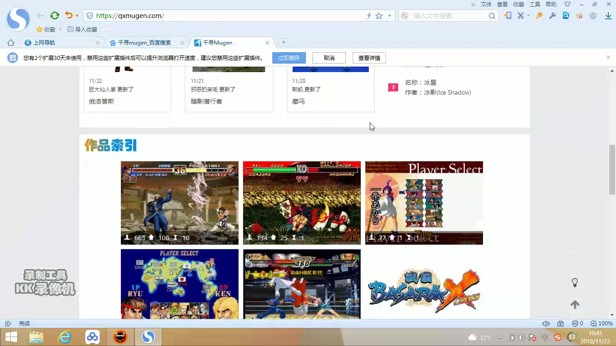
Task: Click the home icon beside the tabs
Action: 11,43
